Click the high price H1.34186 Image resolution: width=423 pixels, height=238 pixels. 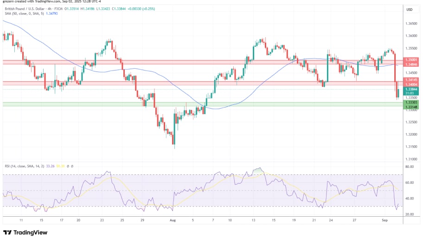(x=87, y=9)
